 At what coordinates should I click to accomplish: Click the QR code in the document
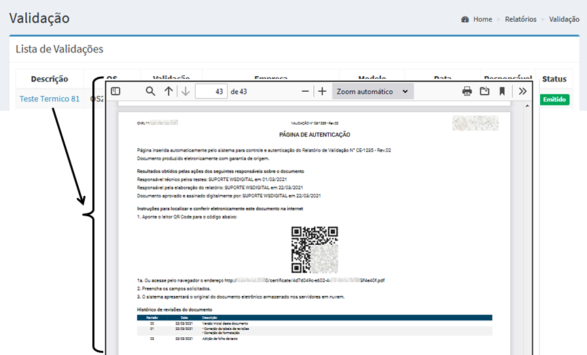coord(315,250)
